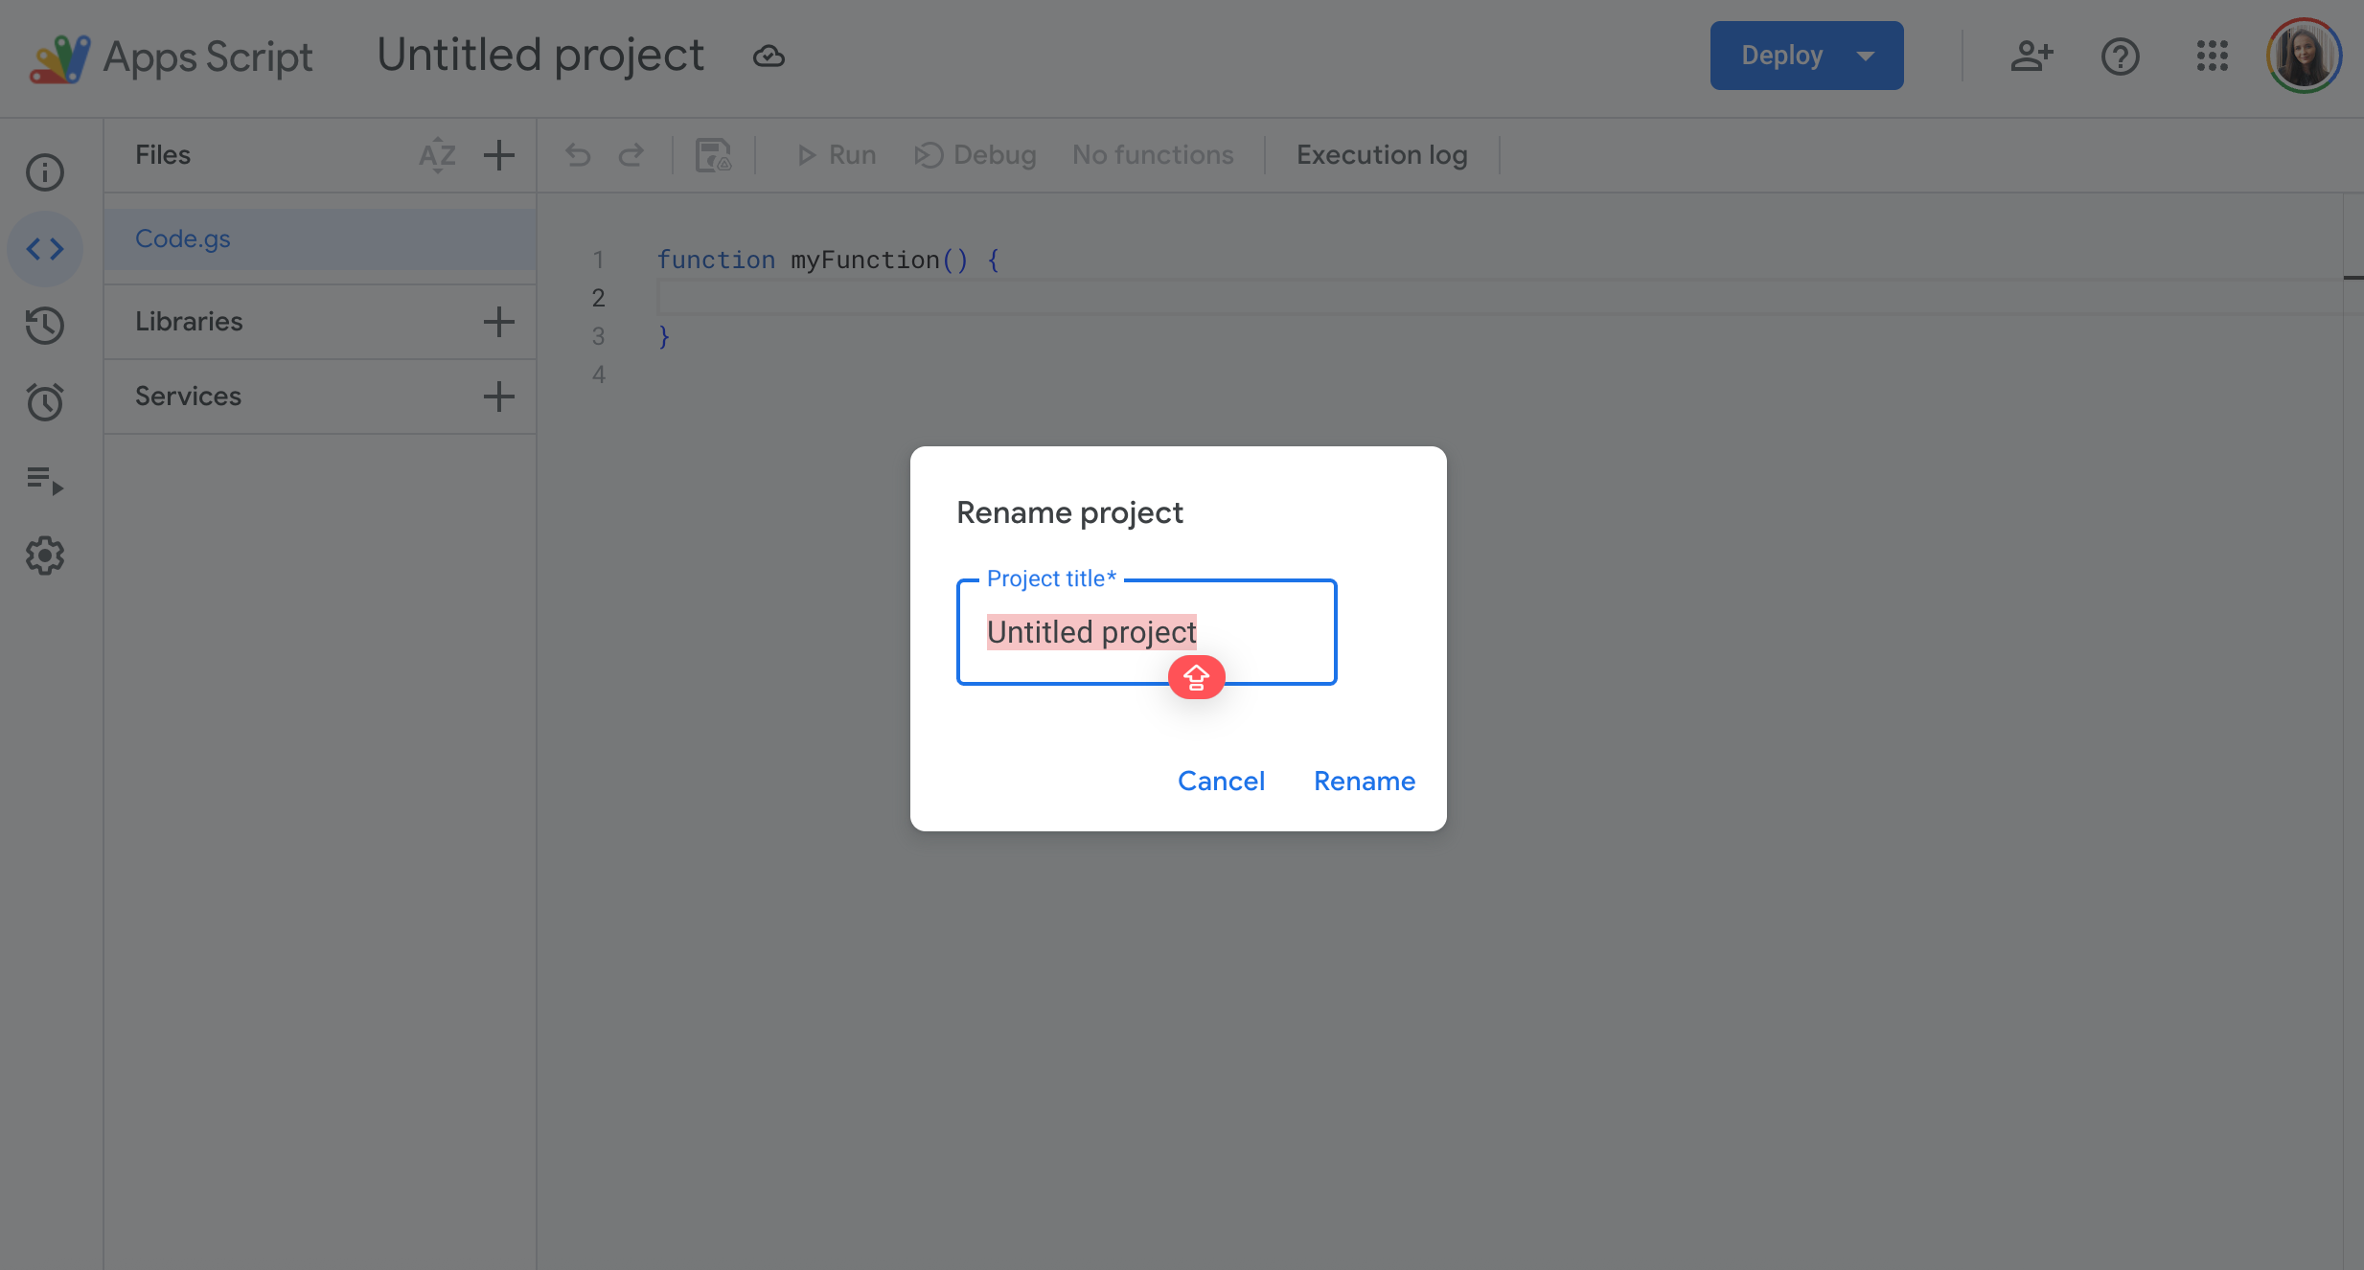Select the Editor code brackets icon

pyautogui.click(x=45, y=249)
